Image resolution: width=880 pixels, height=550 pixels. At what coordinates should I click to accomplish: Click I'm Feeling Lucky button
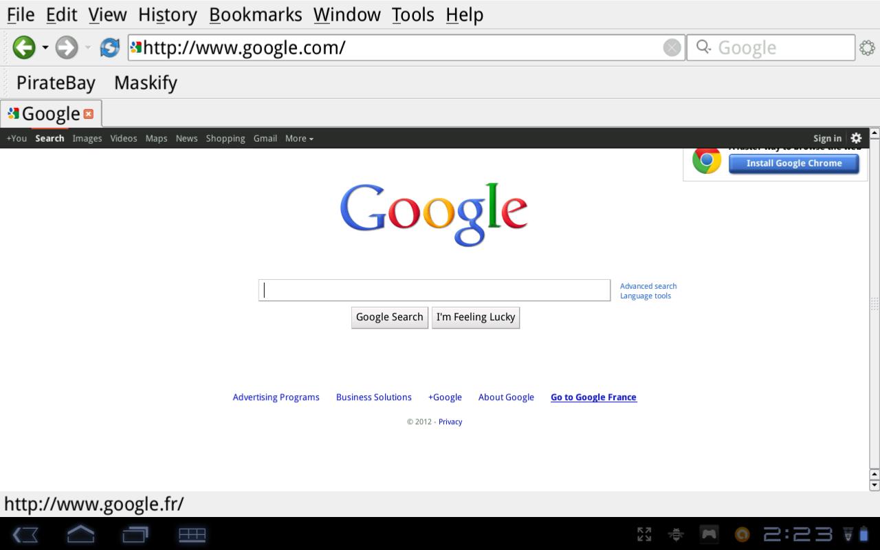[476, 317]
